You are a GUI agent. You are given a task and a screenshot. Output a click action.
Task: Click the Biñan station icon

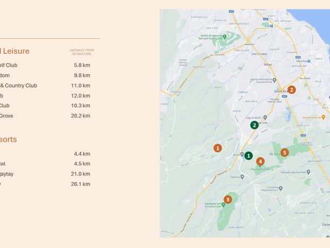pos(272,26)
